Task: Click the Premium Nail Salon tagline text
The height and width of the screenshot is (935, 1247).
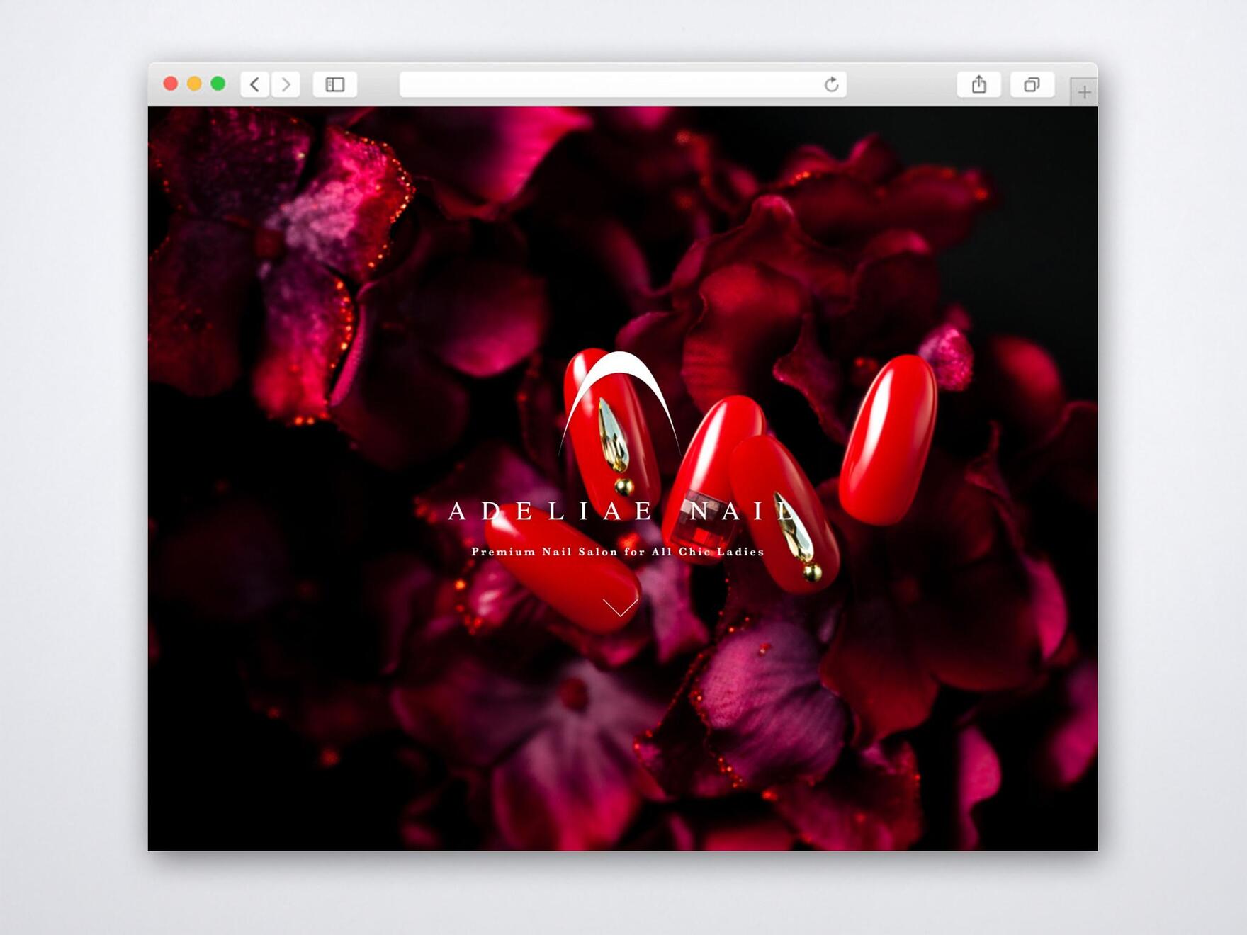Action: point(618,552)
